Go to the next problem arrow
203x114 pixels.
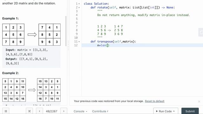(x=64, y=111)
